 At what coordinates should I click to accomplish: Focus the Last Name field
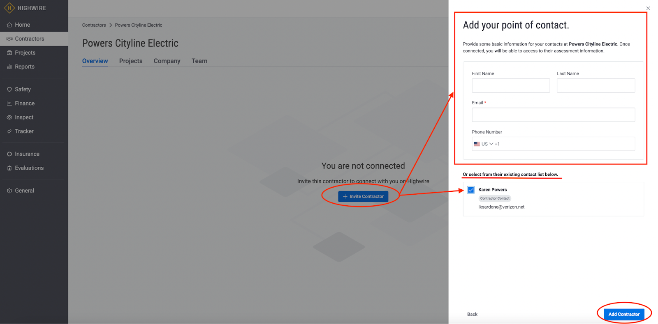click(596, 85)
